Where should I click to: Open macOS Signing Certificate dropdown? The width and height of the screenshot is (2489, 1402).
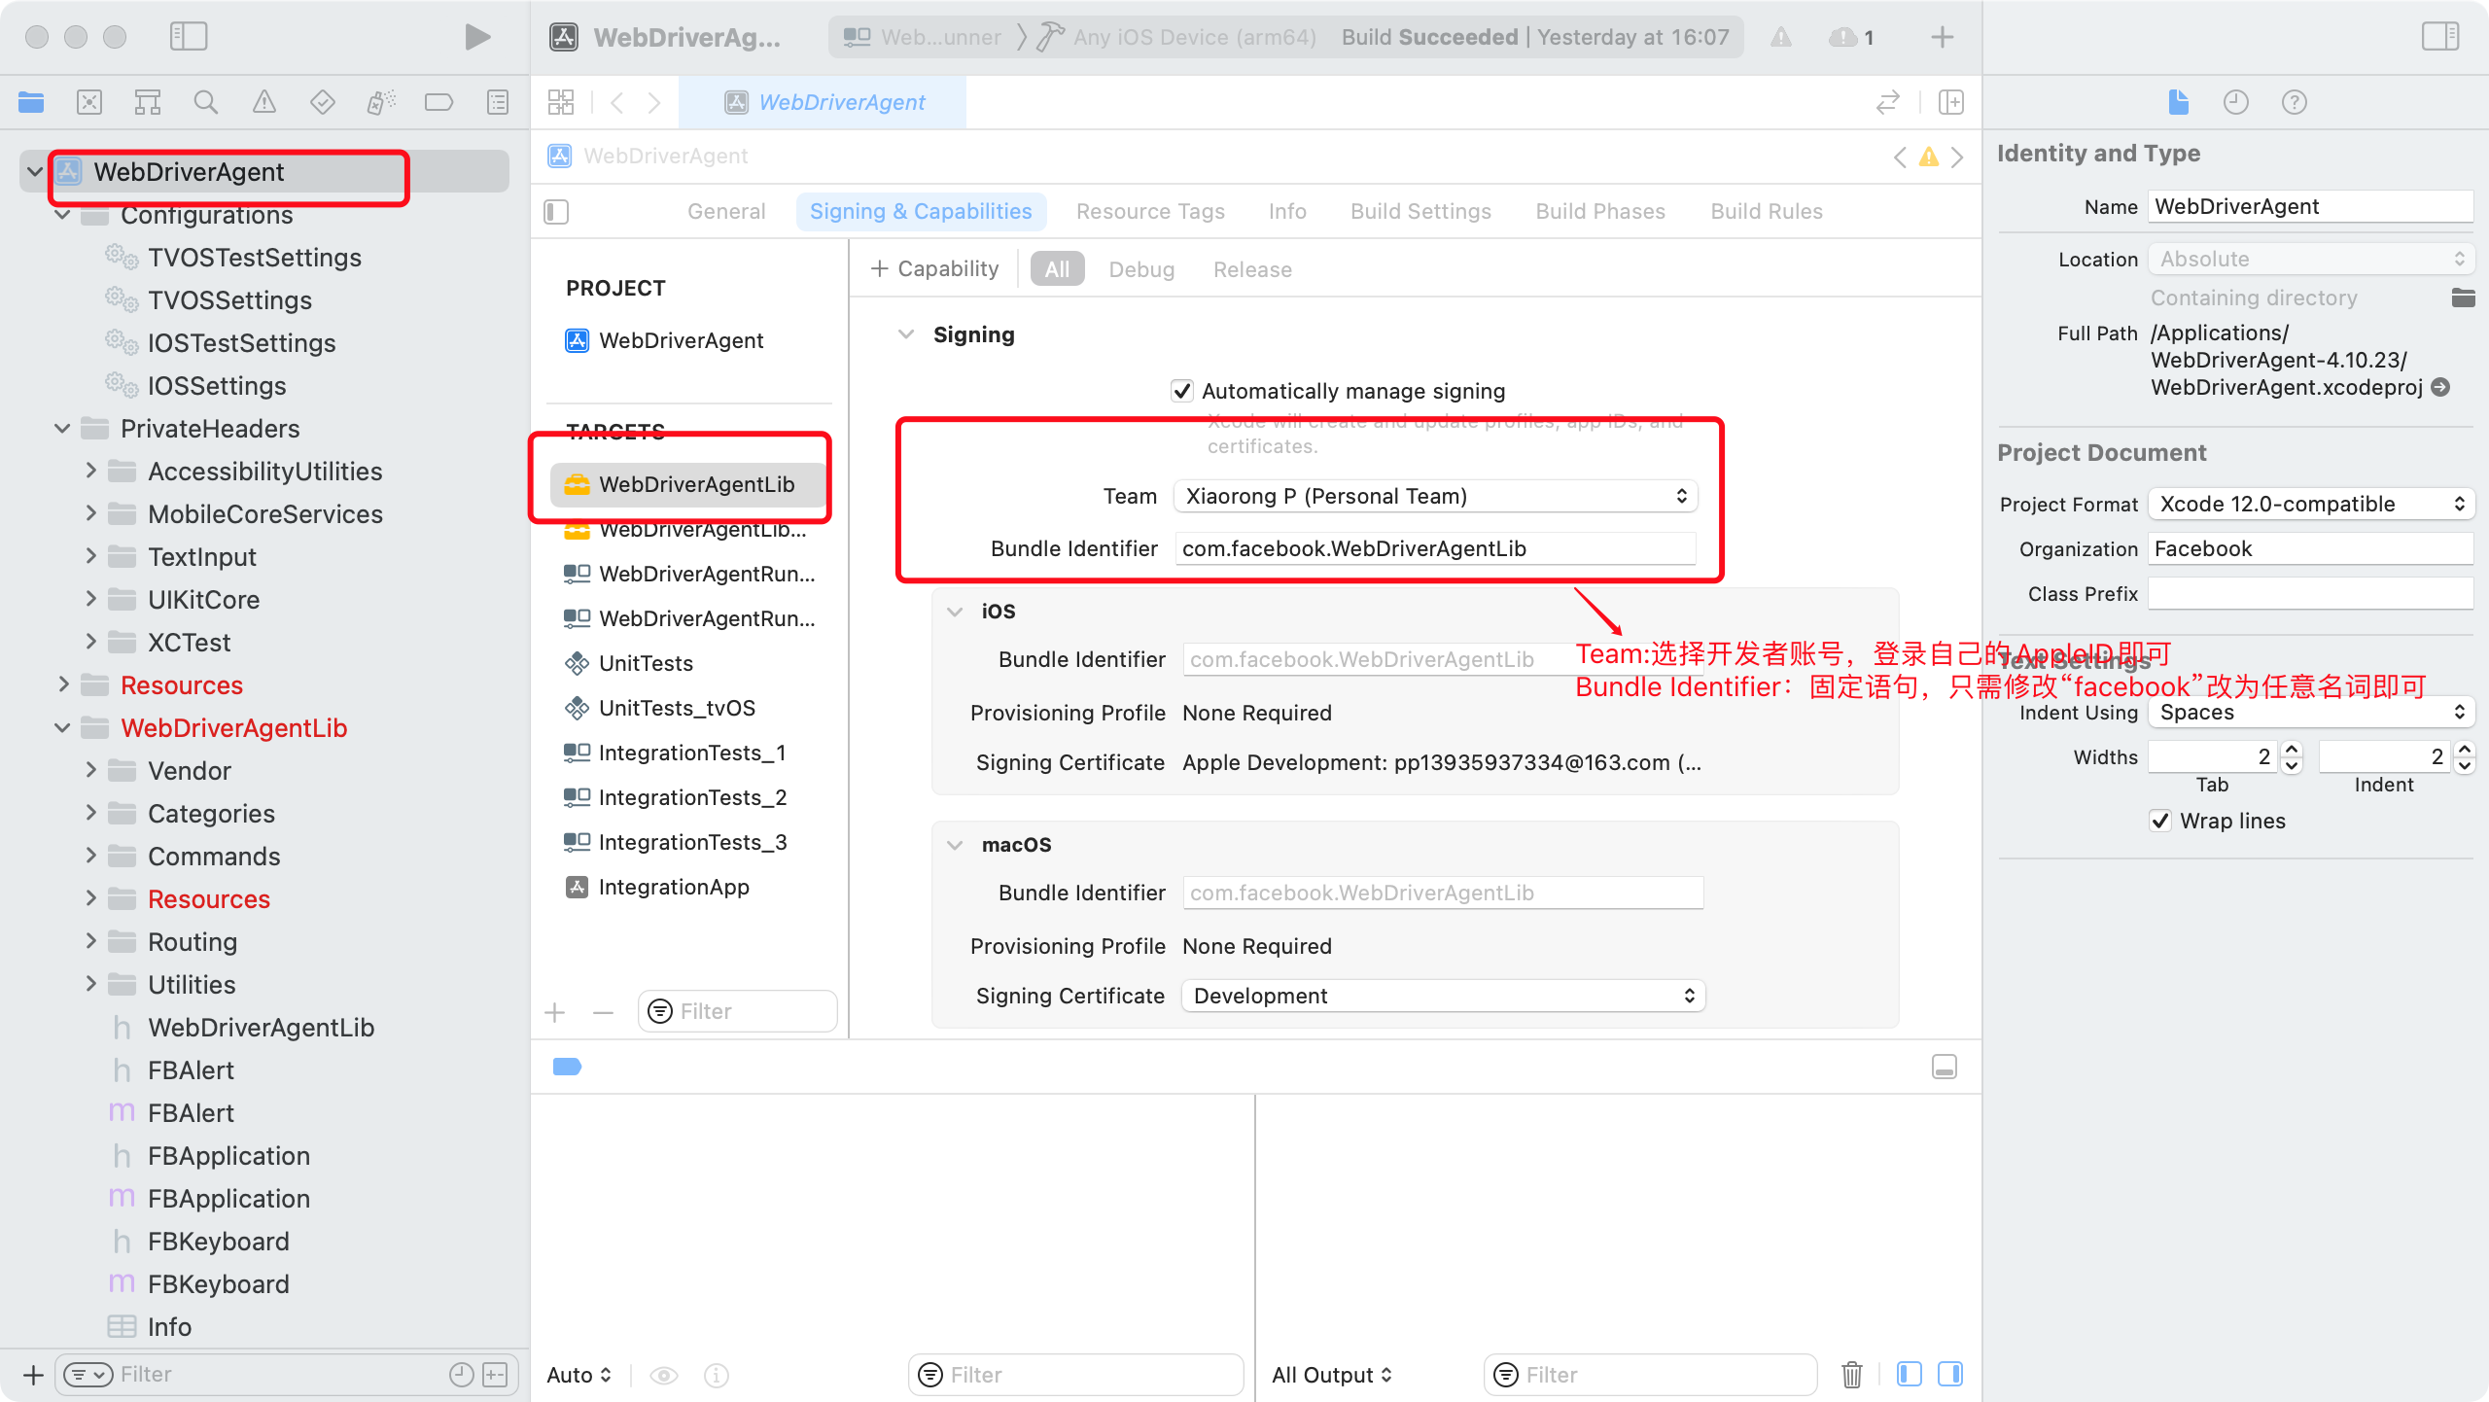pos(1443,996)
